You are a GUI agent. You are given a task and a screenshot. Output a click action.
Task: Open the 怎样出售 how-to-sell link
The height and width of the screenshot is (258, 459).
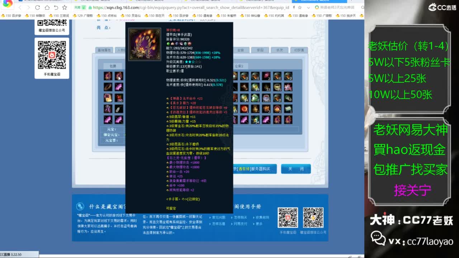[x=219, y=224]
